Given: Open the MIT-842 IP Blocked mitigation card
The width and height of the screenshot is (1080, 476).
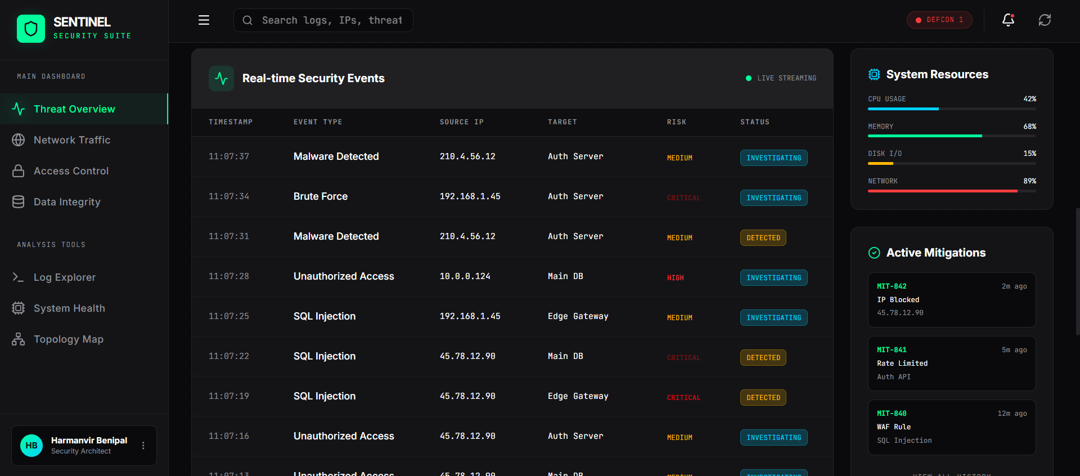Looking at the screenshot, I should (951, 300).
